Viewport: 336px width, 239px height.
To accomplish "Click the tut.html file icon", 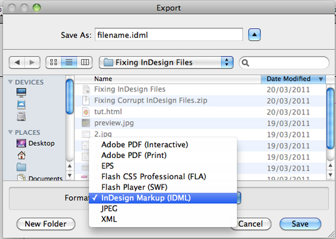I will pos(86,112).
